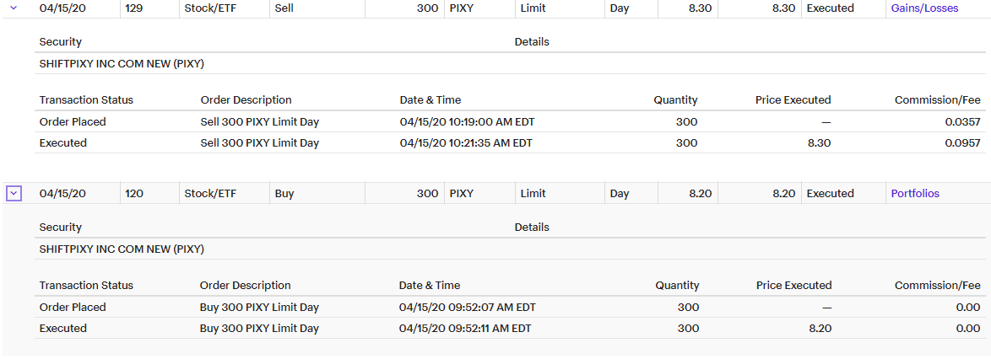Click the Buy 300 PIXY Limit Day placed description
The width and height of the screenshot is (991, 359).
coord(259,307)
